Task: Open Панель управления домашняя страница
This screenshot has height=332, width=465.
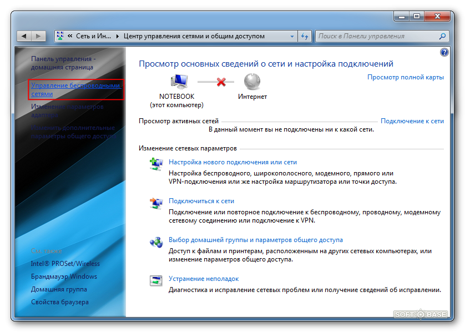Action: click(x=63, y=63)
